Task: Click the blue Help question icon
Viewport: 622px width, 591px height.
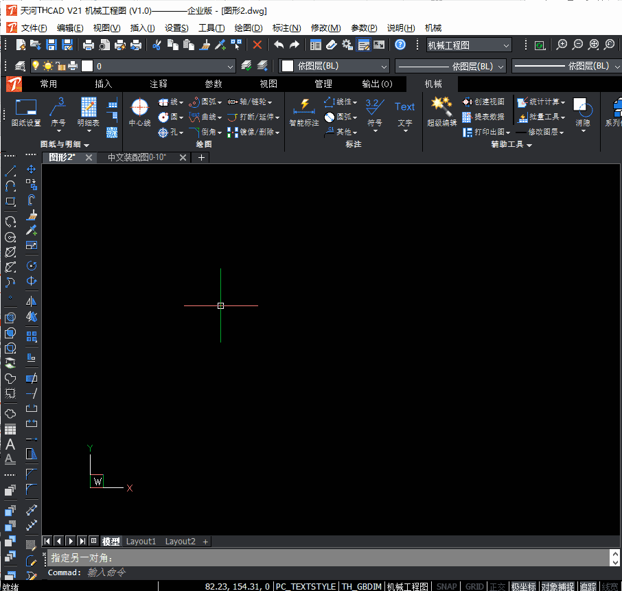Action: click(400, 45)
